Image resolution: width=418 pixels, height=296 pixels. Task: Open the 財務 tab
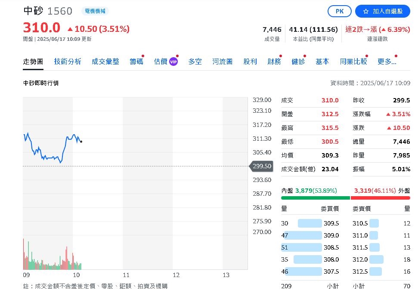(x=274, y=62)
